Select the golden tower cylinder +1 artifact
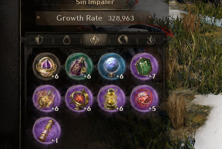Image resolution: width=222 pixels, height=149 pixels. [47, 131]
